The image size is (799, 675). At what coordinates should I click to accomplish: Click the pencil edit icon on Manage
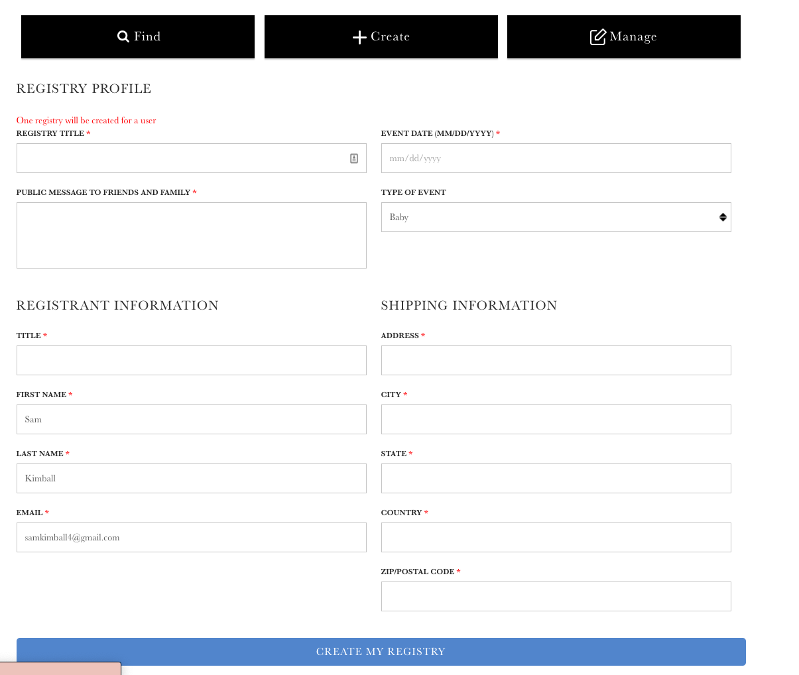point(597,36)
